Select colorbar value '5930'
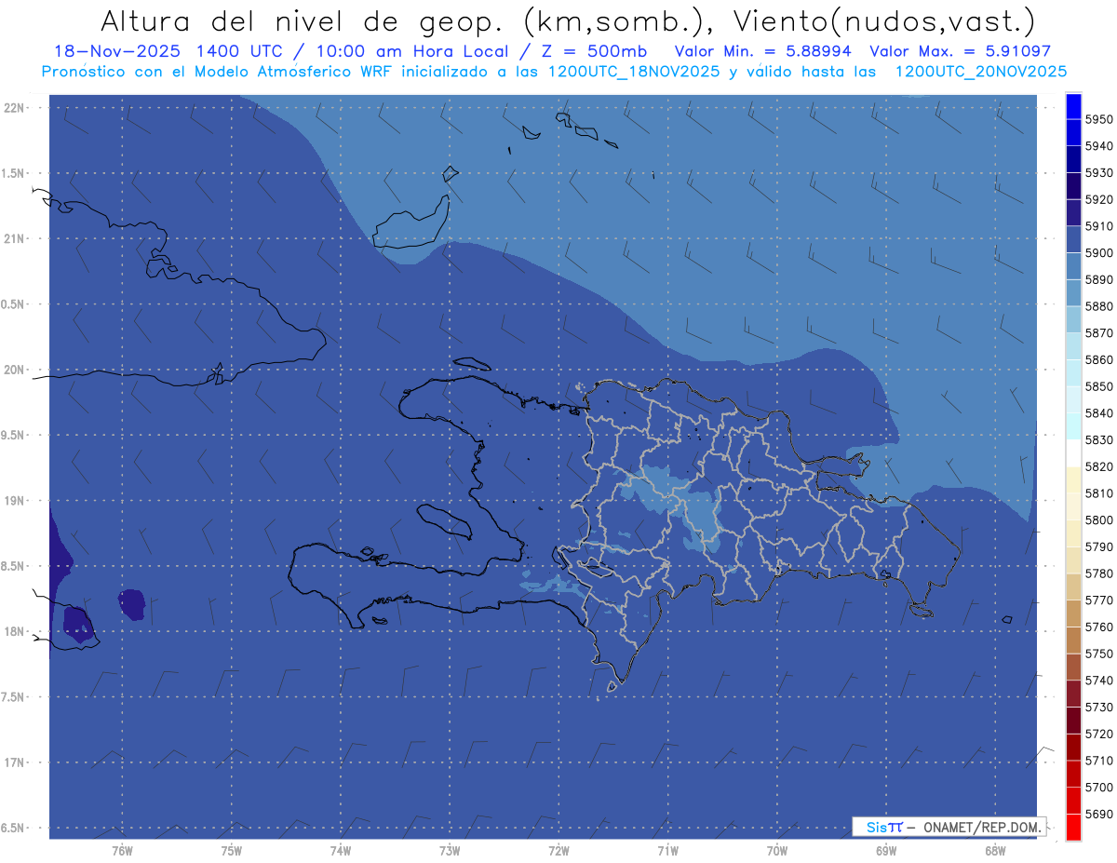This screenshot has height=863, width=1117. [x=1100, y=172]
